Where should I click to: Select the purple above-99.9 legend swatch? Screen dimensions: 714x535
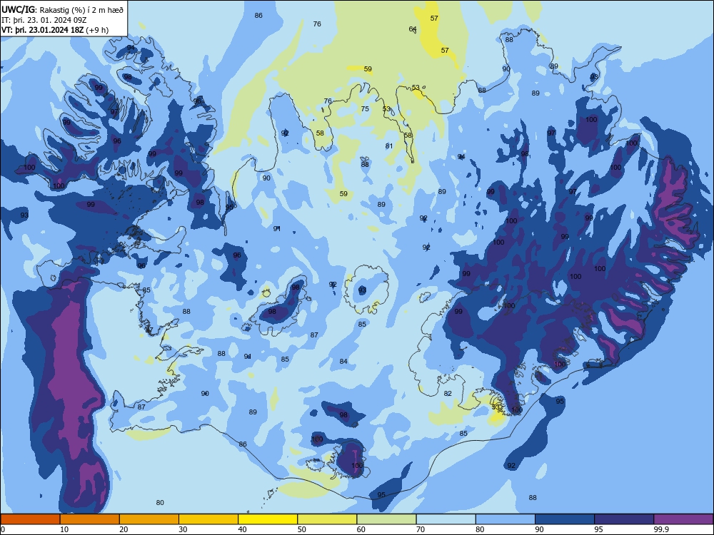click(x=683, y=519)
